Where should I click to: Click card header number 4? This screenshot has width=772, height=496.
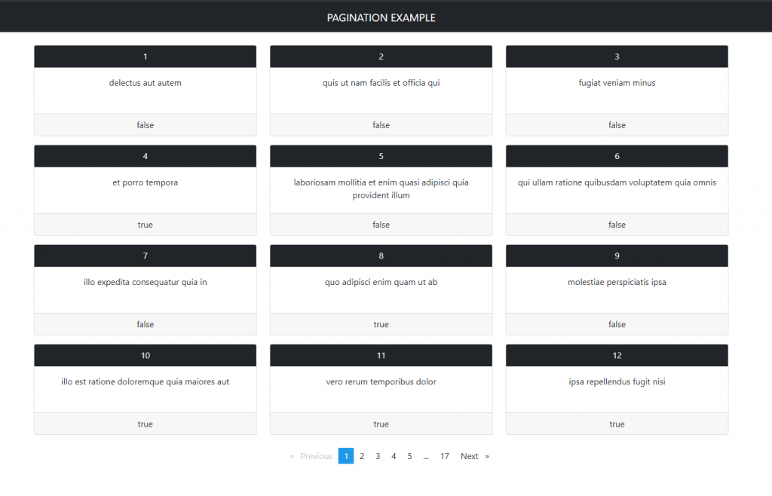click(146, 156)
